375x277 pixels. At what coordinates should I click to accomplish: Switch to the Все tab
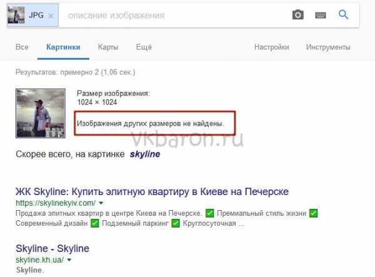(22, 47)
